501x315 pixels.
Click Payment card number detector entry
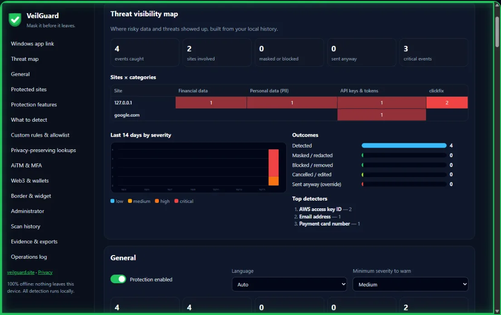click(329, 224)
